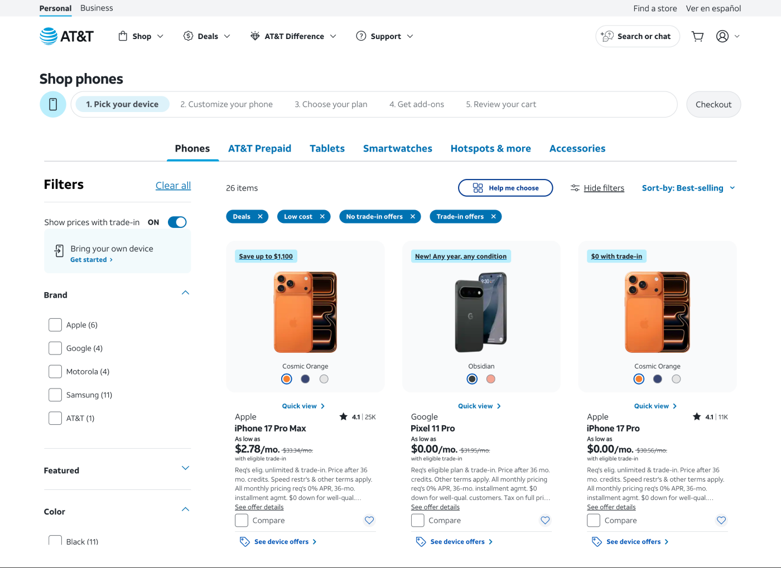Screen dimensions: 781x568
Task: Click the AT&T globe logo
Action: pyautogui.click(x=49, y=36)
